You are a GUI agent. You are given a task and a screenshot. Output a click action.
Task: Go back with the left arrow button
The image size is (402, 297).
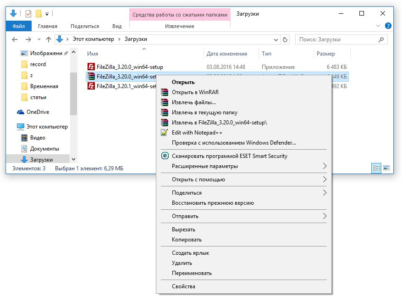click(x=15, y=39)
